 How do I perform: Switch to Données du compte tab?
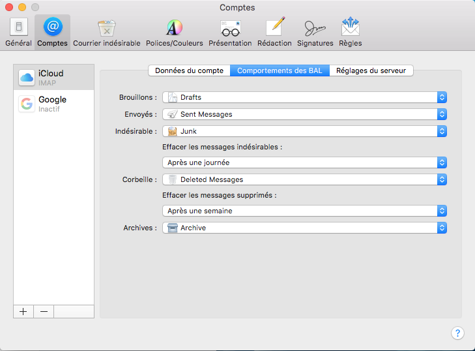[189, 70]
